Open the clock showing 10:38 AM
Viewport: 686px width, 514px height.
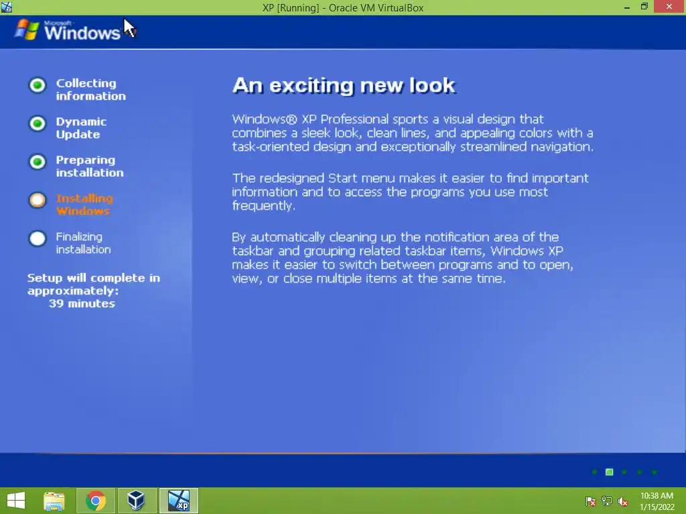tap(657, 496)
